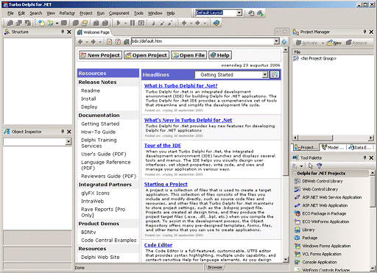Click the browser Refresh icon in Welcome Page
Viewport: 377px width, 273px height.
click(118, 42)
